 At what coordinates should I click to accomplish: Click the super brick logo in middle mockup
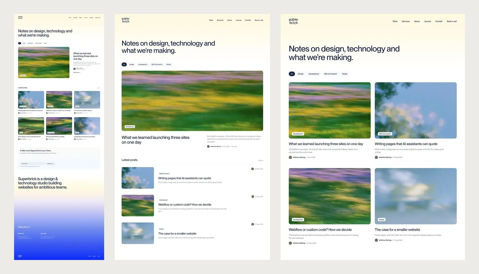(126, 20)
